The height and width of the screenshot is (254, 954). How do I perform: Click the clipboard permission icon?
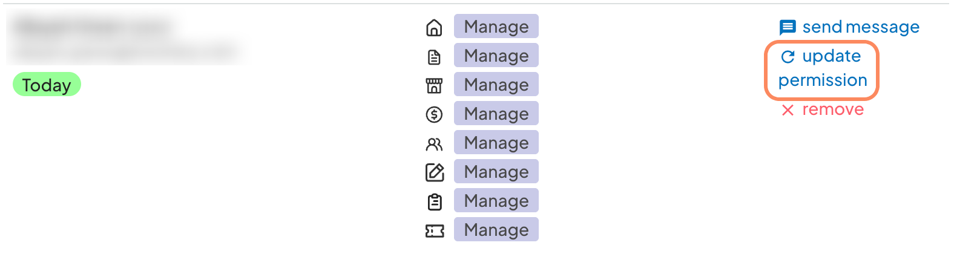click(434, 201)
